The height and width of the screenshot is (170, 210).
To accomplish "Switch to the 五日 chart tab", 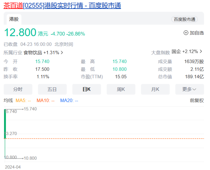I will [x=52, y=89].
